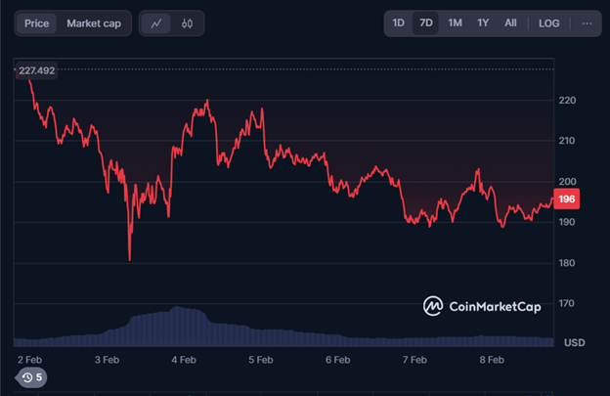This screenshot has width=610, height=396.
Task: Select the Price tab
Action: (36, 23)
